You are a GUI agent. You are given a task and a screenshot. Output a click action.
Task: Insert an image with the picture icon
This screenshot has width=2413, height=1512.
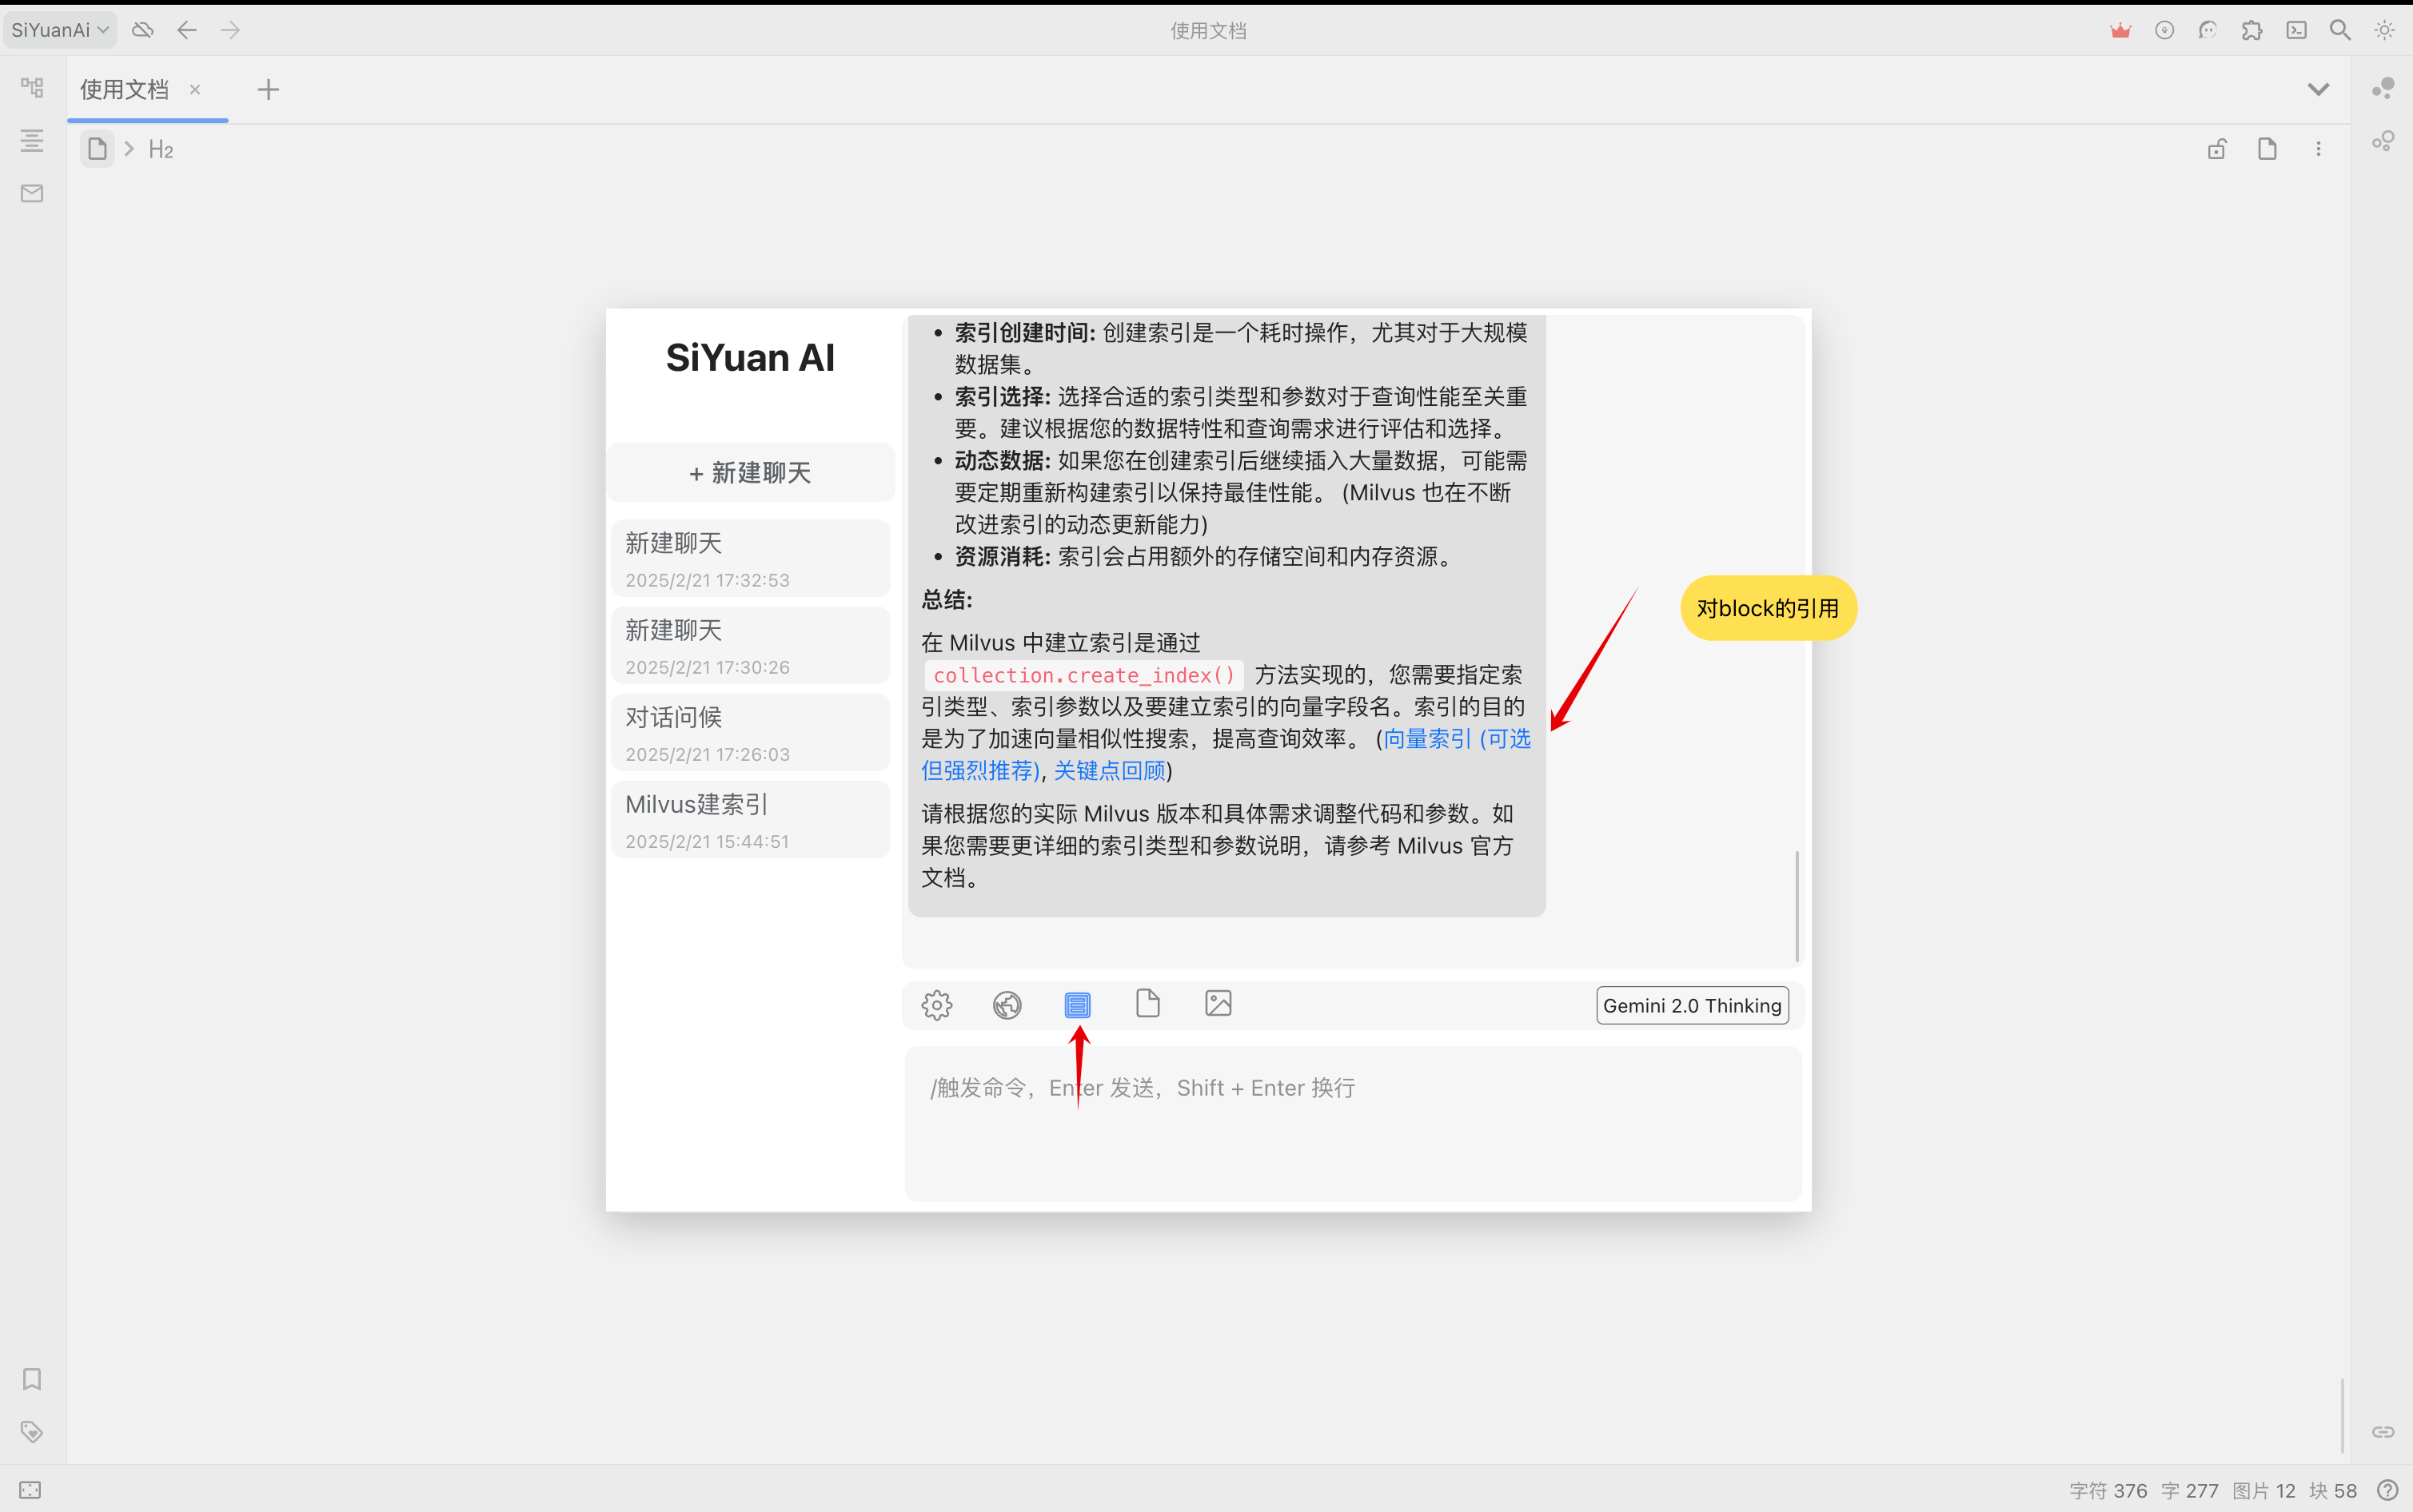[x=1217, y=1003]
